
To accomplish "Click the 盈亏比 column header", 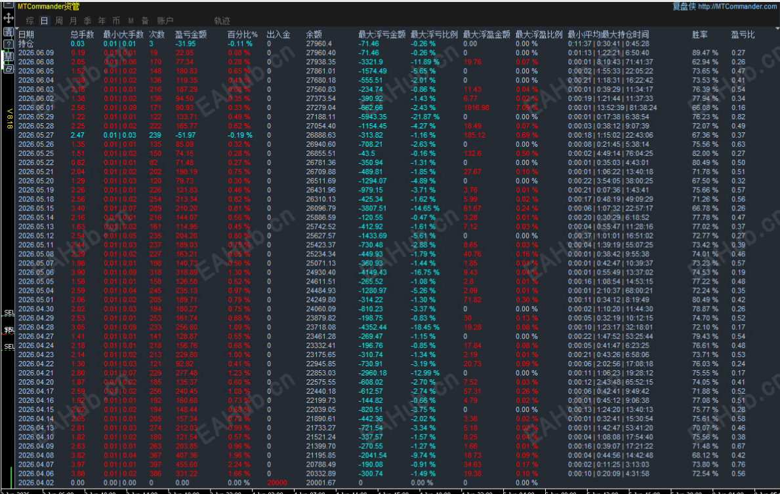I will point(743,34).
